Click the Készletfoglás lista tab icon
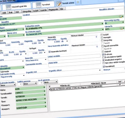The image size is (125, 118). point(8,7)
